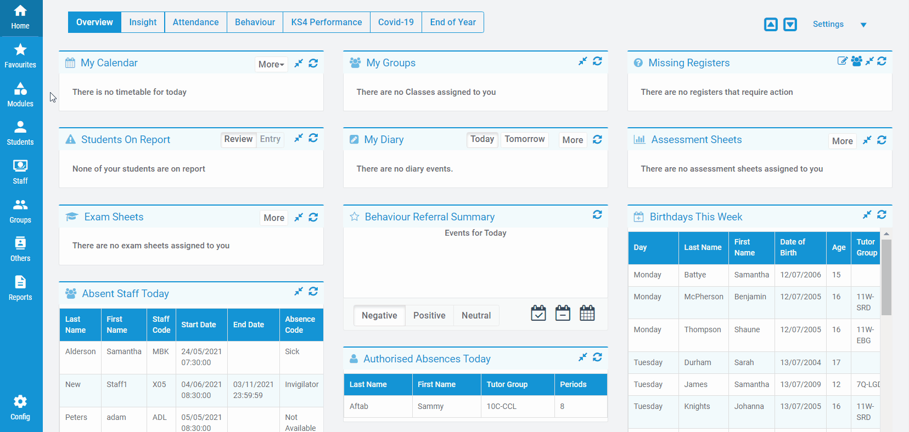Screen dimensions: 909x432
Task: Refresh the Absent Staff Today widget
Action: click(x=313, y=292)
